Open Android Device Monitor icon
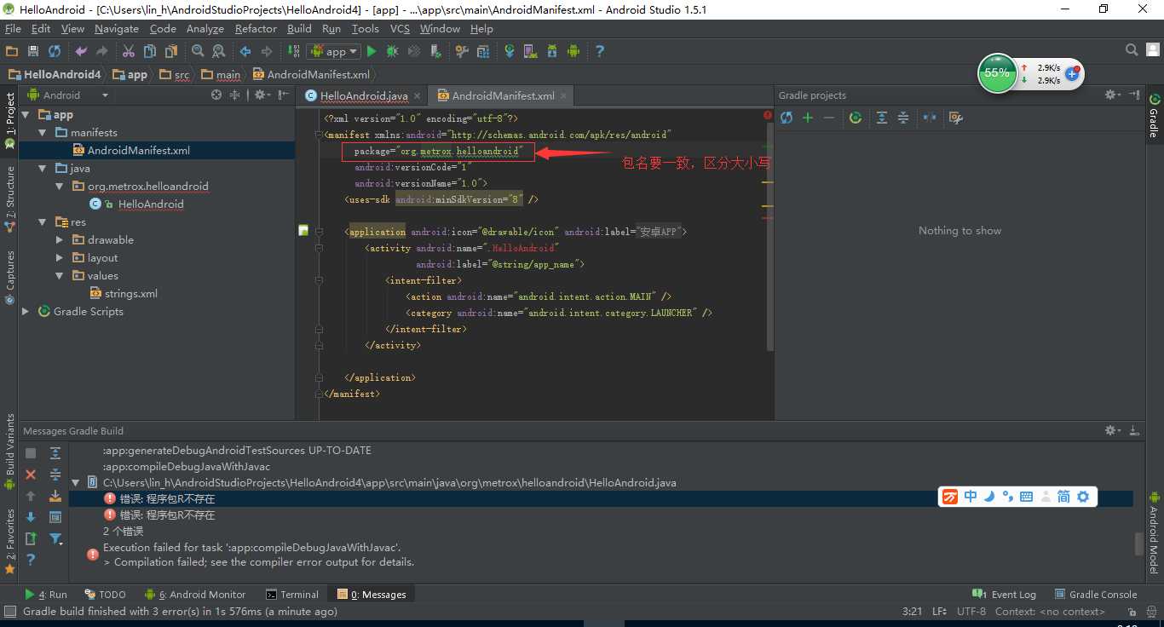This screenshot has width=1164, height=627. 573,51
